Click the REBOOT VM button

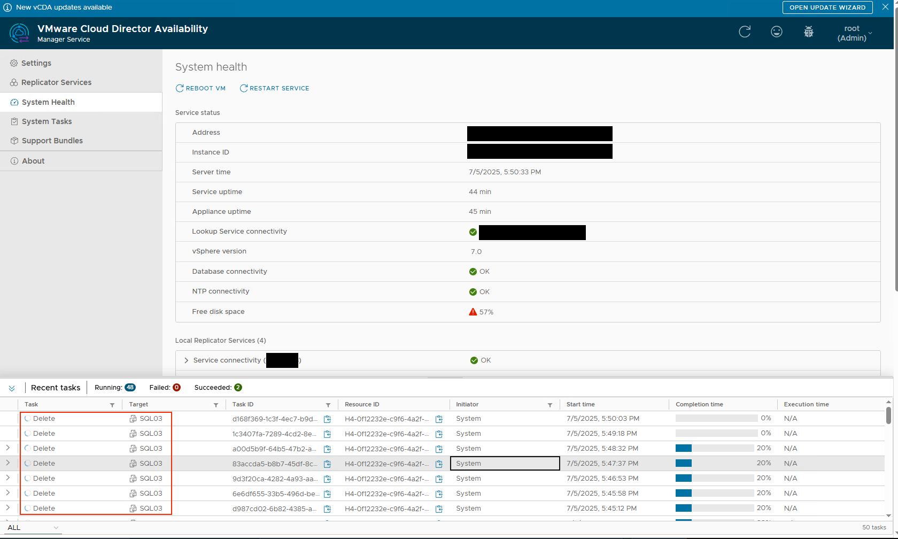point(200,88)
